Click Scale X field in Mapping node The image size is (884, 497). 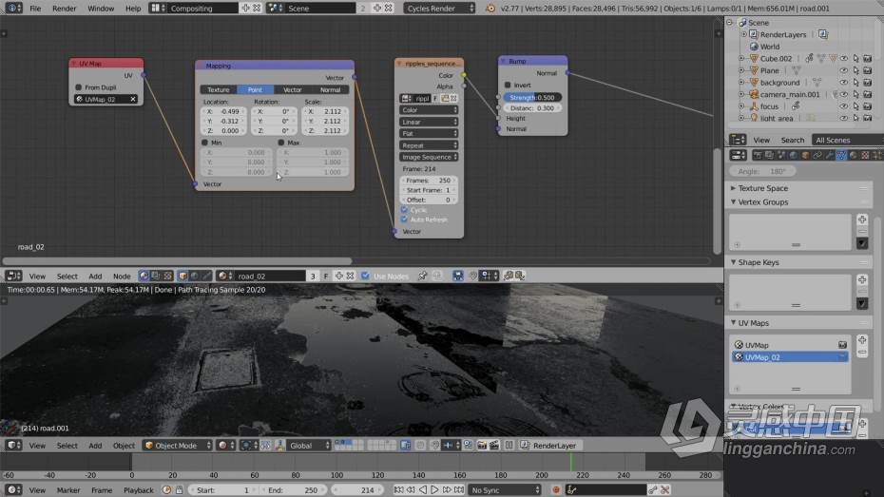point(325,111)
